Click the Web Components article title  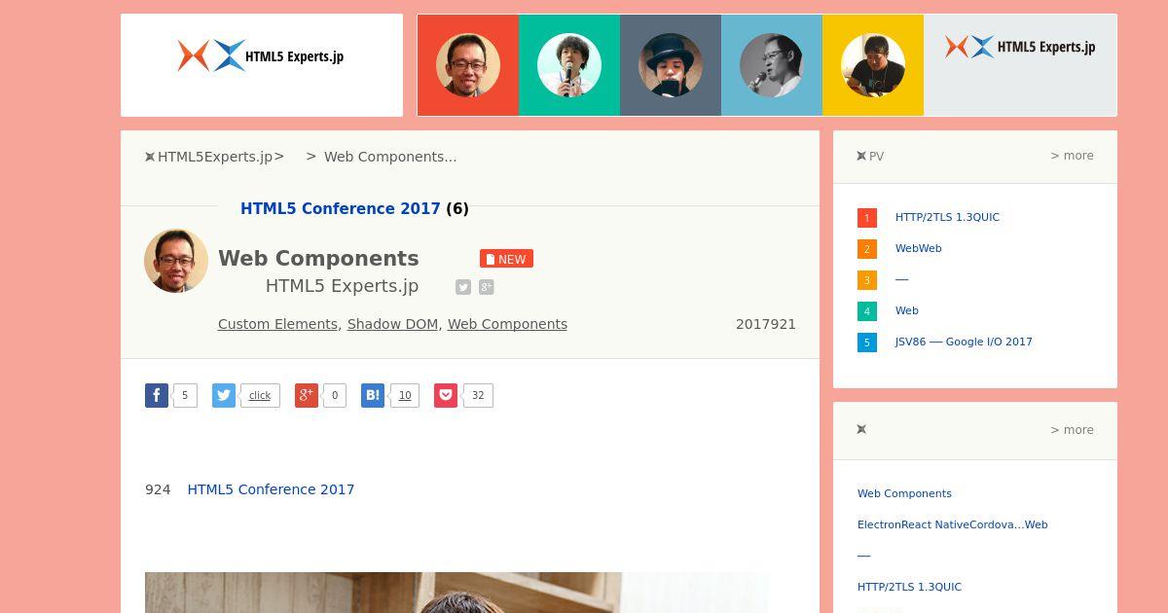[318, 258]
